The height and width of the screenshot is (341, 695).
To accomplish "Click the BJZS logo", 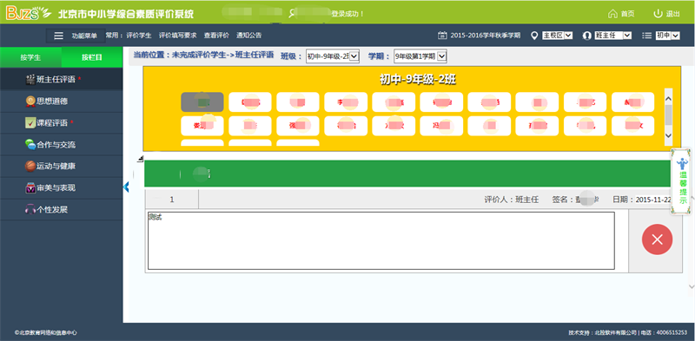I will pyautogui.click(x=29, y=13).
